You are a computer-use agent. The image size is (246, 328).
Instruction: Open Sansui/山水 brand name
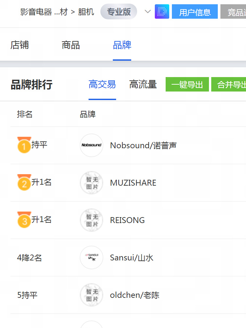(132, 257)
